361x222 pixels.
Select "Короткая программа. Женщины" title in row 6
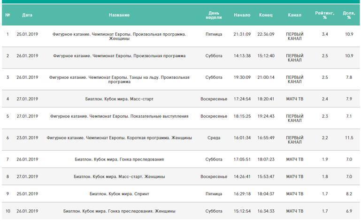coord(119,138)
